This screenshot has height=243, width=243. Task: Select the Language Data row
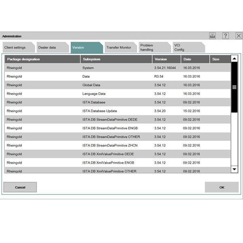117,94
